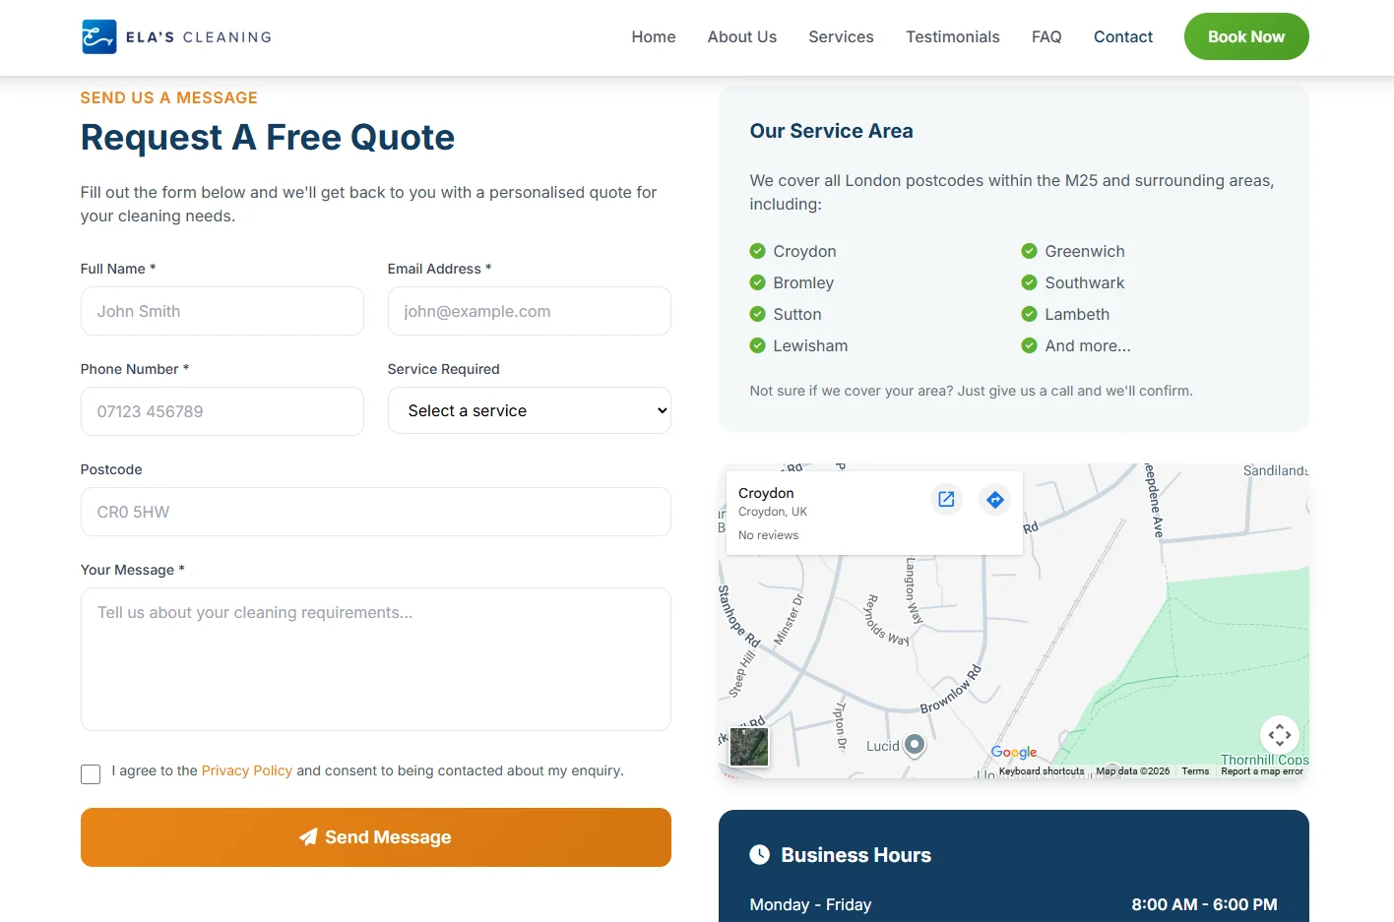
Task: Click the green checkmark next to Croydon
Action: pos(758,251)
